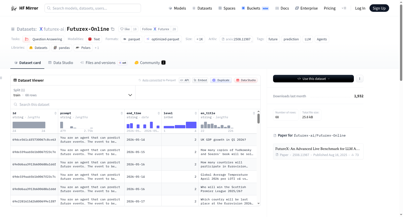The image size is (403, 217).
Task: Open the Spaces navigation item
Action: point(227,8)
